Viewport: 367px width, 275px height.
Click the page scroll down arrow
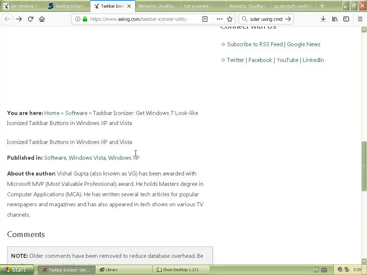click(364, 261)
